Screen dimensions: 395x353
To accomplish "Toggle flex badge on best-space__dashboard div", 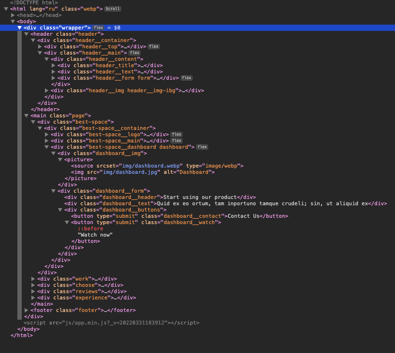I will 202,147.
